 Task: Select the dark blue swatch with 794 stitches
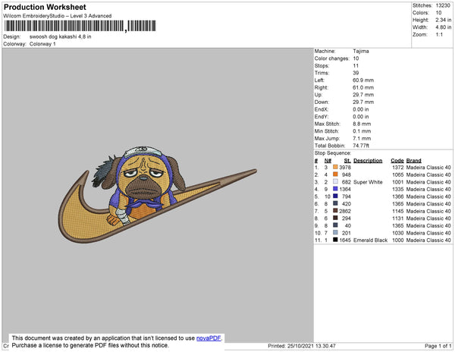(335, 196)
